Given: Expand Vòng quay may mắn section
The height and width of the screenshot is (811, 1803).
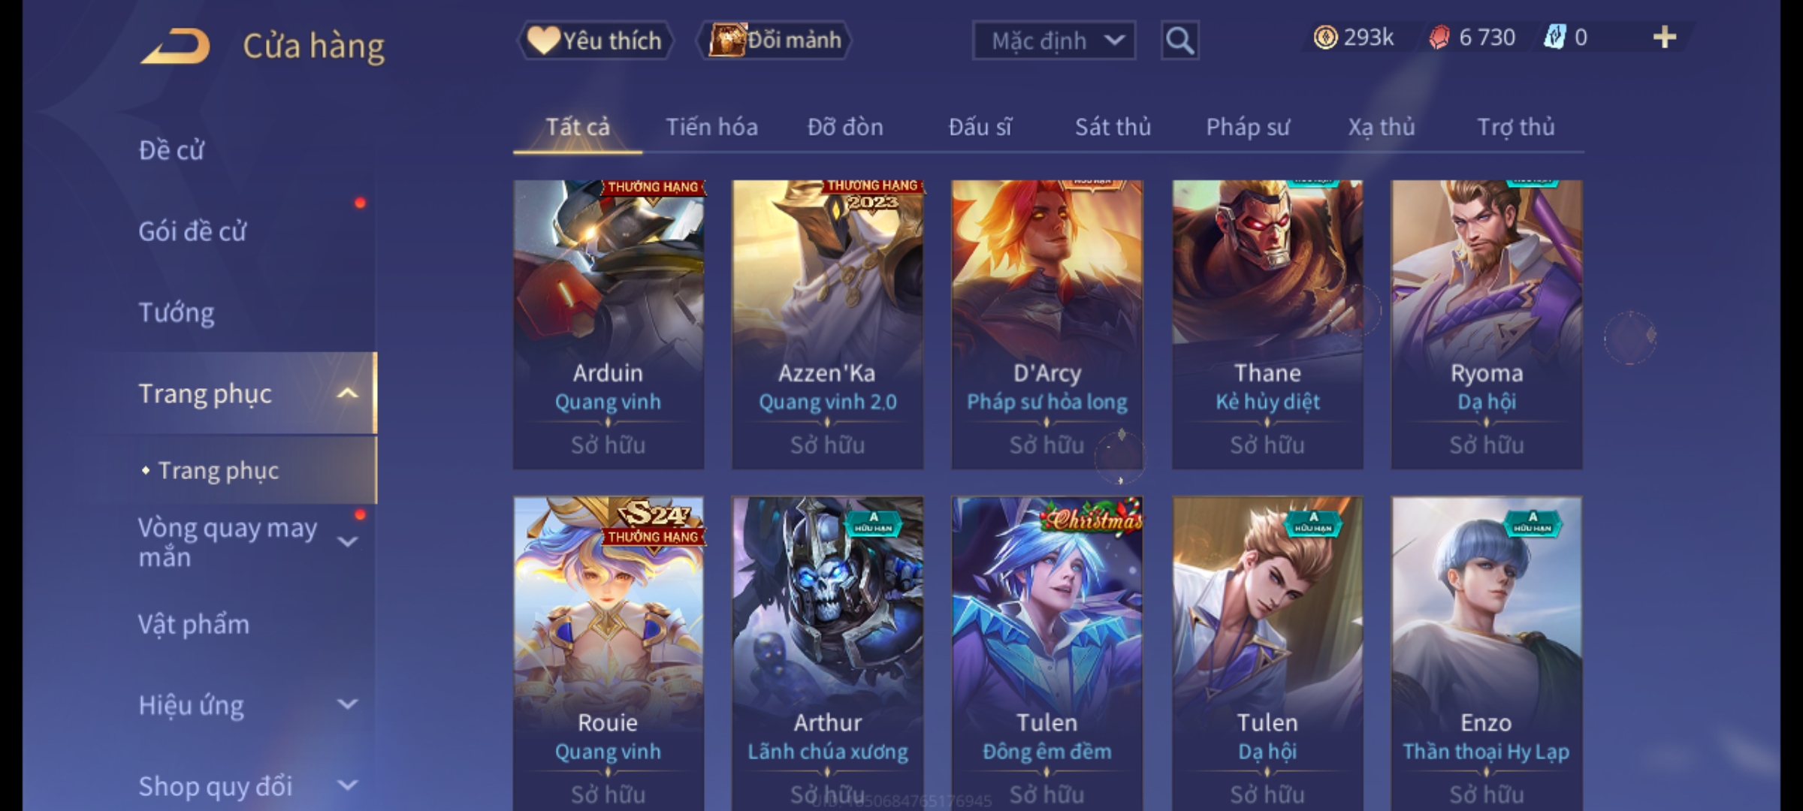Looking at the screenshot, I should click(347, 541).
